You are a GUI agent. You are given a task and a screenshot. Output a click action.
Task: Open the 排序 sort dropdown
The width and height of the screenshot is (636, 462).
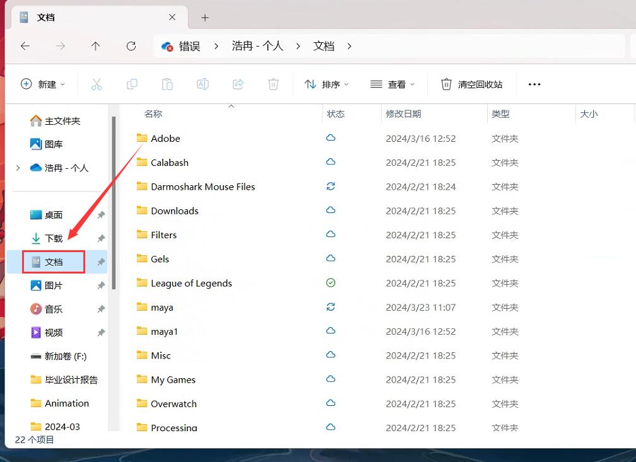click(x=327, y=84)
